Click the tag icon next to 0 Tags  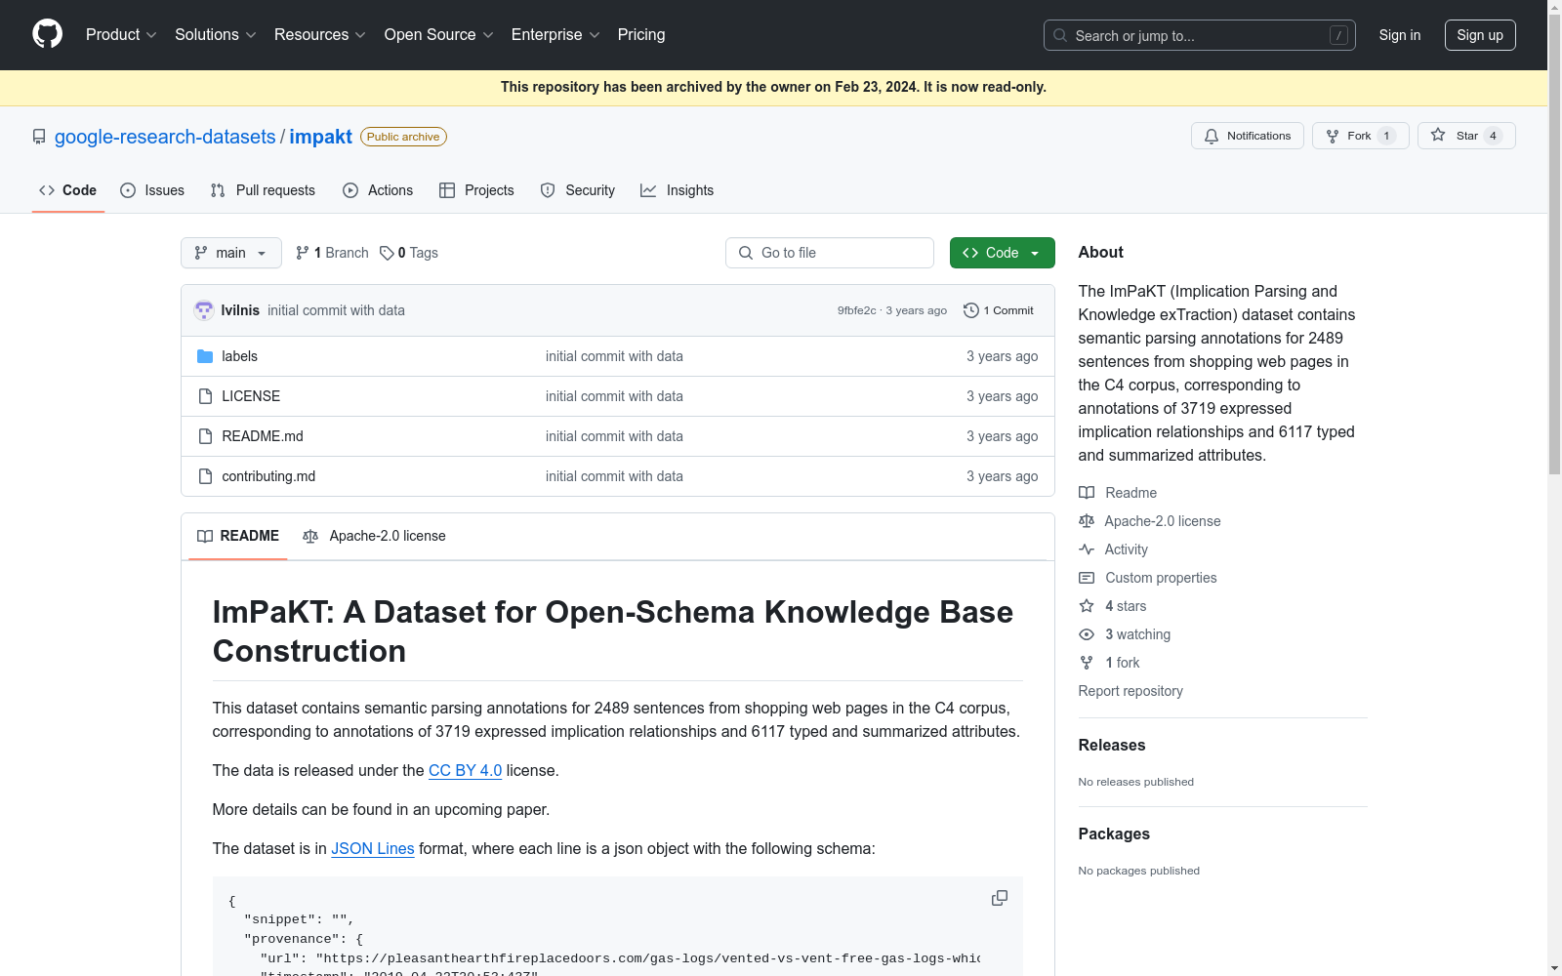tap(387, 253)
